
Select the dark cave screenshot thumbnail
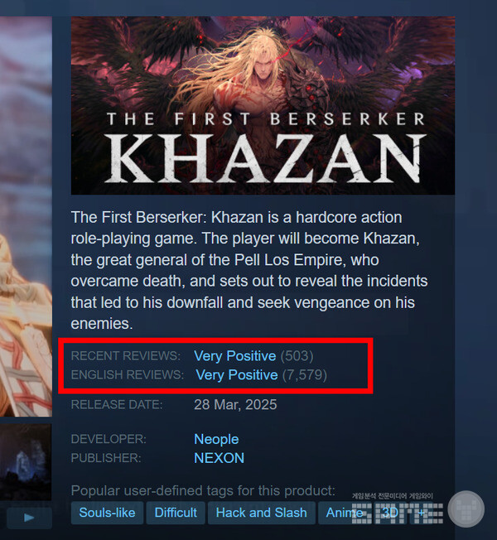[x=26, y=462]
